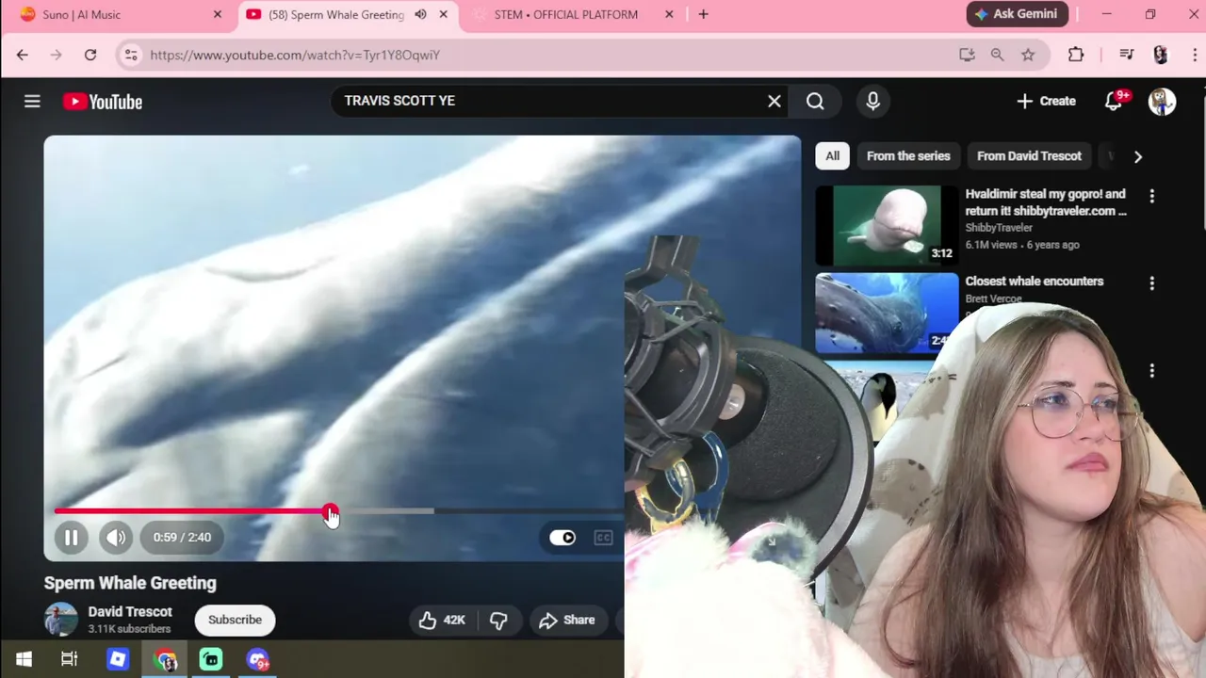This screenshot has width=1206, height=678.
Task: Toggle the autoplay switch
Action: click(x=562, y=537)
